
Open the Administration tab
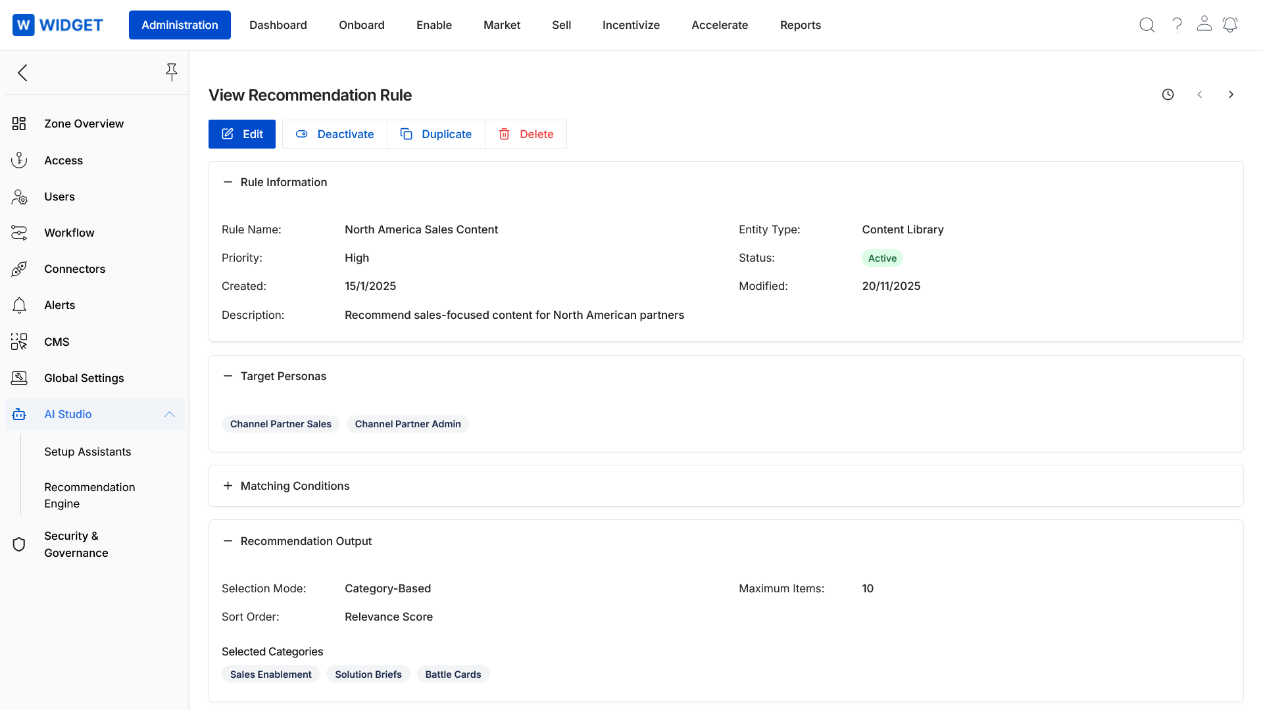tap(180, 25)
